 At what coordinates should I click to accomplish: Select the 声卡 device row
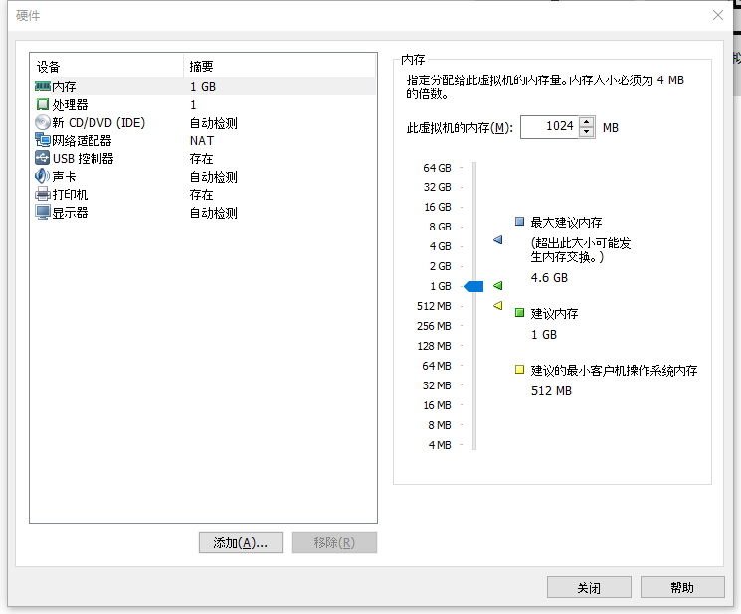tap(203, 177)
